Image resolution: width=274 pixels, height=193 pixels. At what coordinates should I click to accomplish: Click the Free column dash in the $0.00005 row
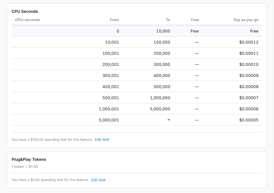pyautogui.click(x=197, y=120)
